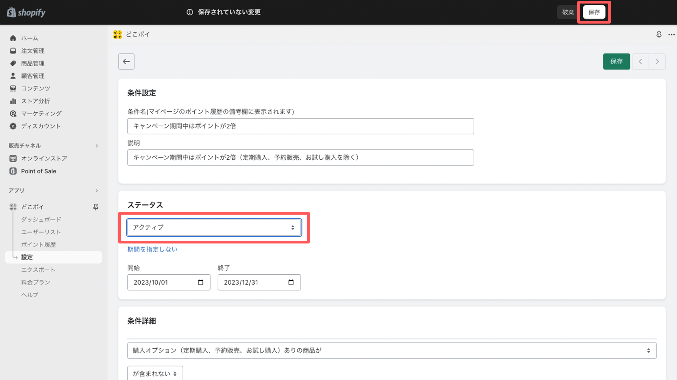Click the ストア分析 bar chart icon
This screenshot has height=380, width=677.
pos(13,101)
